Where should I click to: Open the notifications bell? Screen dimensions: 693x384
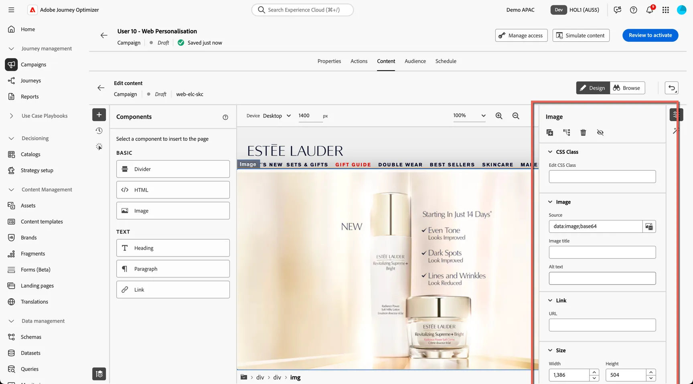coord(650,10)
